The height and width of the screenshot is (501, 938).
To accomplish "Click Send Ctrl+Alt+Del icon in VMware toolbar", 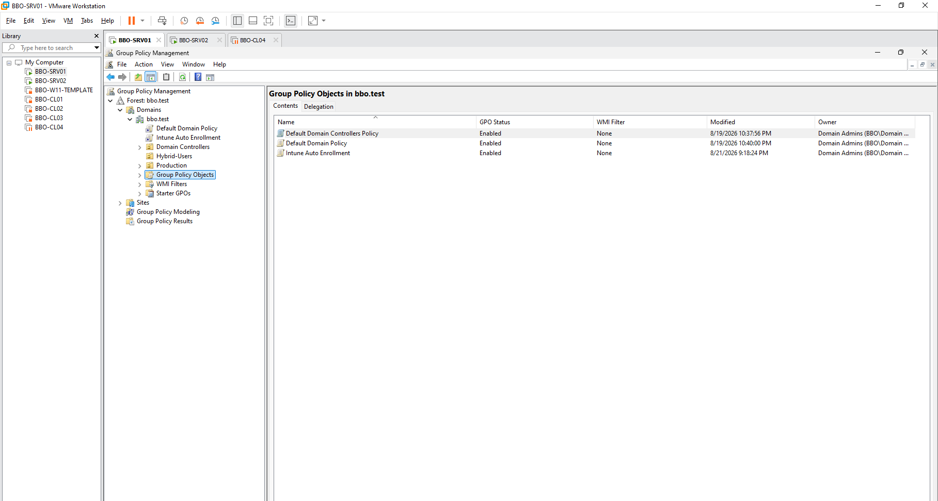I will [x=162, y=21].
